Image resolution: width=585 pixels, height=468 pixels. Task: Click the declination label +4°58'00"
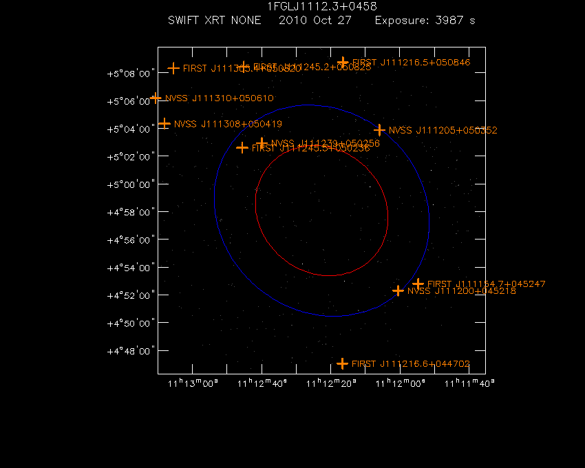131,213
